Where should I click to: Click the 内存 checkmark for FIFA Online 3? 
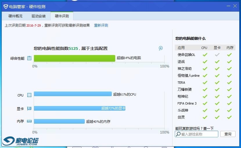tap(229, 103)
